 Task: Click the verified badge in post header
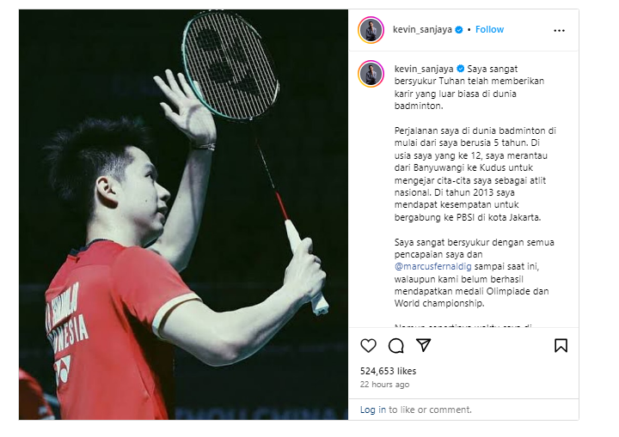459,29
